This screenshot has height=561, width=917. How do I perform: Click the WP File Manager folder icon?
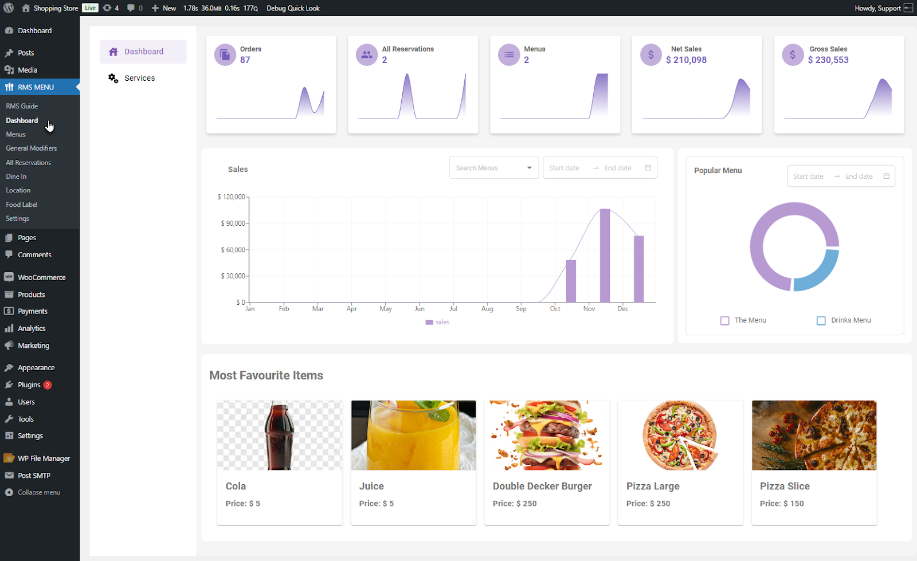click(10, 458)
